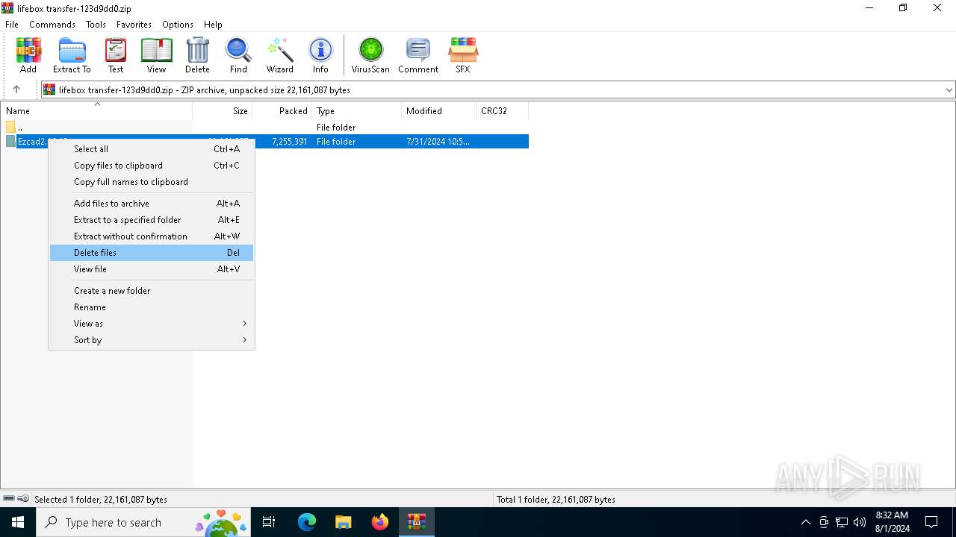
Task: Open Task View on the taskbar
Action: [269, 522]
